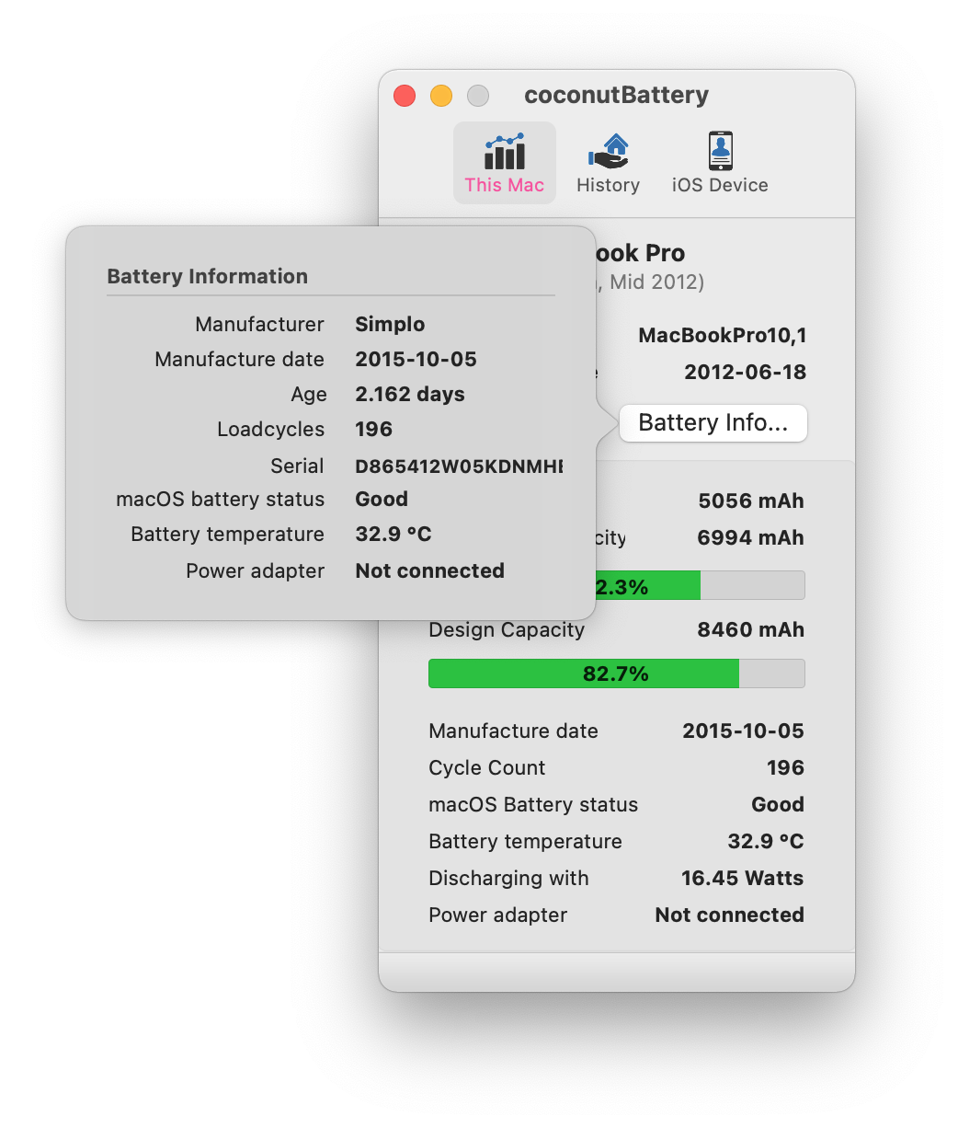Click main window Manufacture date 2015-10-05 value
Image resolution: width=958 pixels, height=1128 pixels.
click(x=744, y=731)
